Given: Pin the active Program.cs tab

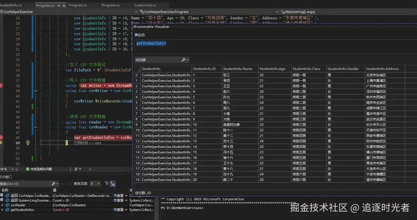Looking at the screenshot, I should [59, 5].
